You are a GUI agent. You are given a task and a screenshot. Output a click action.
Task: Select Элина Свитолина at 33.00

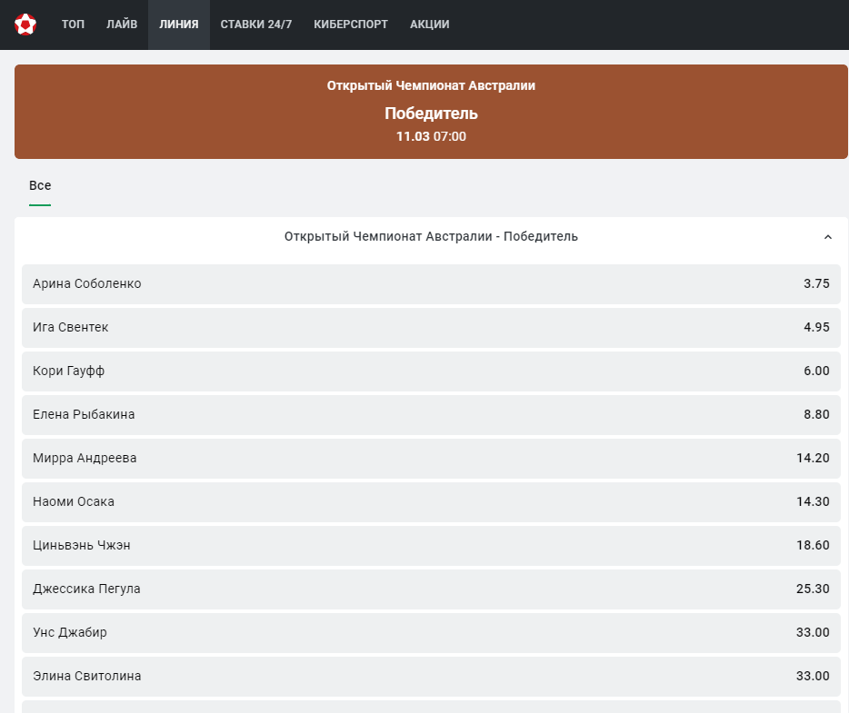point(431,676)
